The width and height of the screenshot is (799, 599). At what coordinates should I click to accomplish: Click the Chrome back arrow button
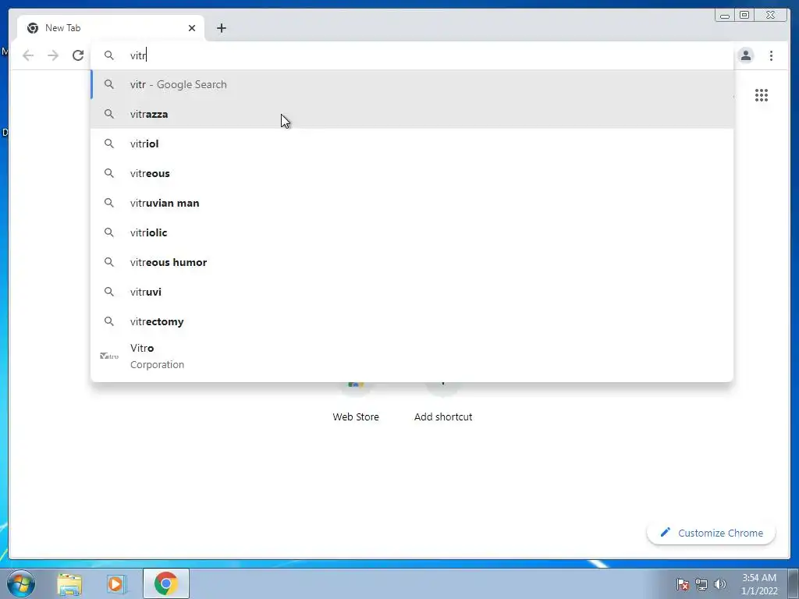tap(28, 55)
